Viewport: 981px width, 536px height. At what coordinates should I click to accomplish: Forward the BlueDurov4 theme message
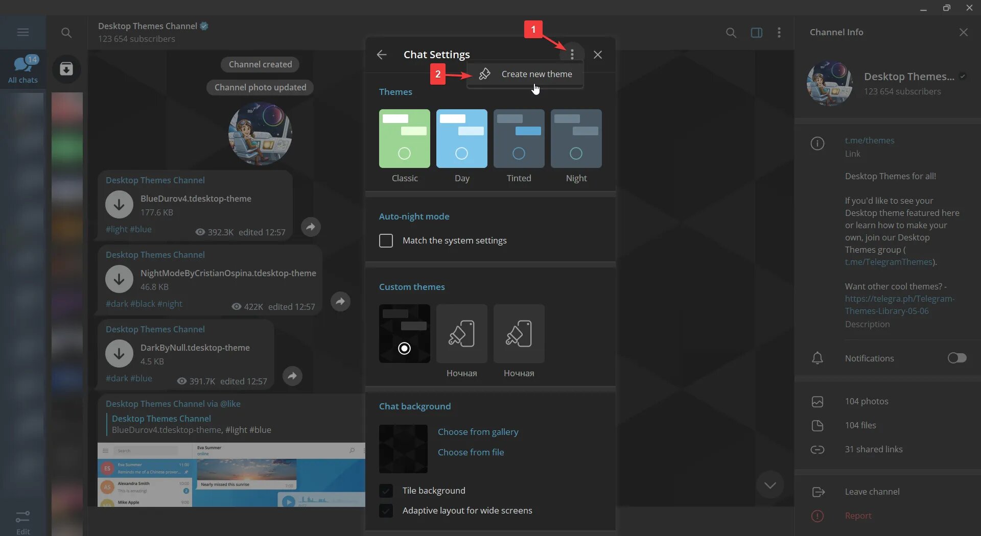311,227
